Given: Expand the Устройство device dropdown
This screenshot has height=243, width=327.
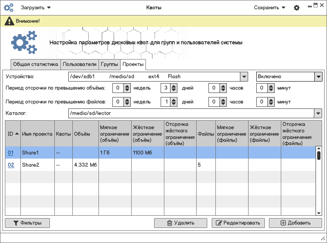Looking at the screenshot, I should click(244, 77).
